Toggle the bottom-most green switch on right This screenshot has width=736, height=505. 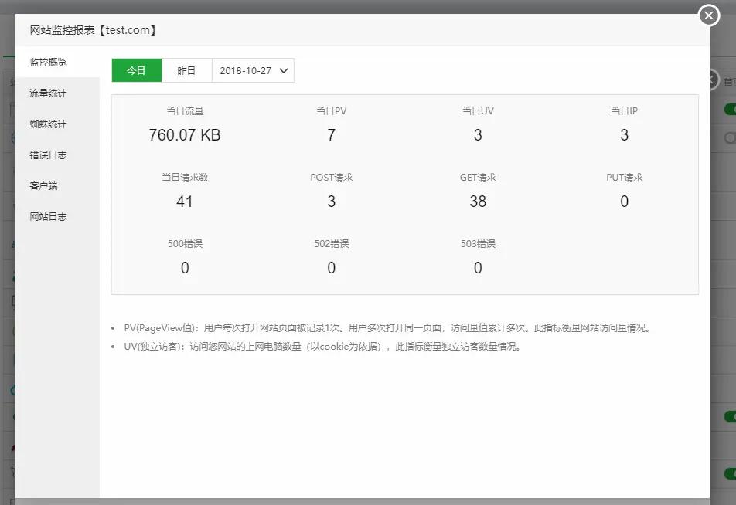pyautogui.click(x=730, y=473)
